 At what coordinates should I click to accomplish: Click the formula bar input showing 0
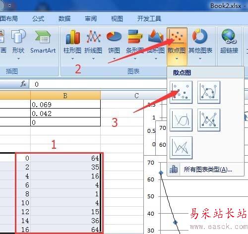[98, 84]
